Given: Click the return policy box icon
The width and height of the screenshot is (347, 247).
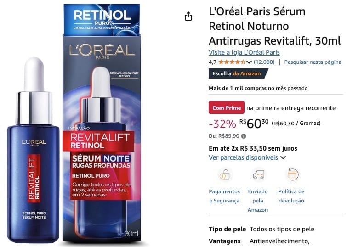Looking at the screenshot, I should point(293,174).
